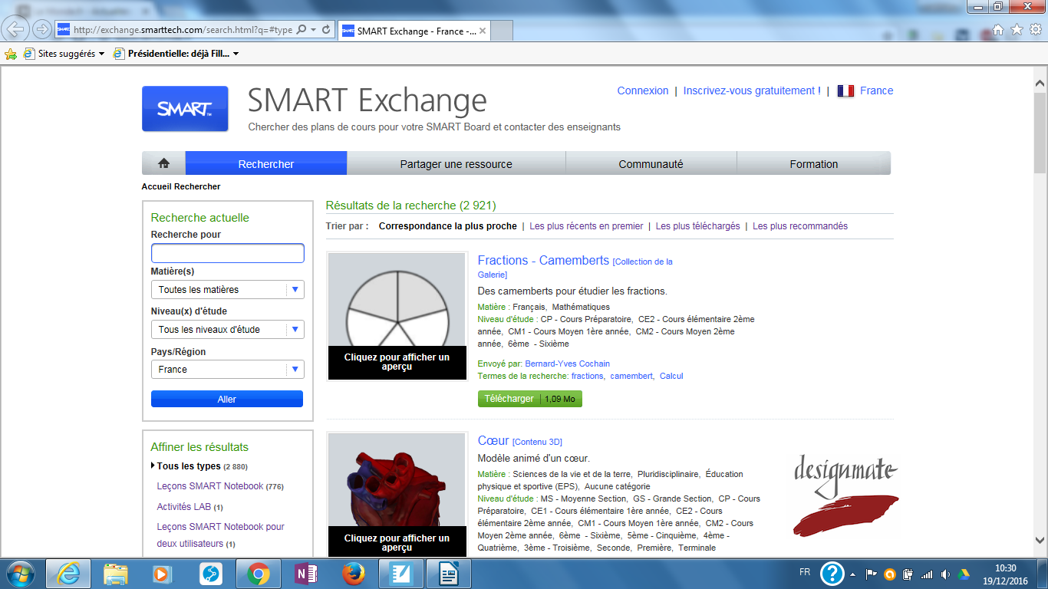Show hidden tray icons arrow
Image resolution: width=1048 pixels, height=589 pixels.
pyautogui.click(x=854, y=573)
